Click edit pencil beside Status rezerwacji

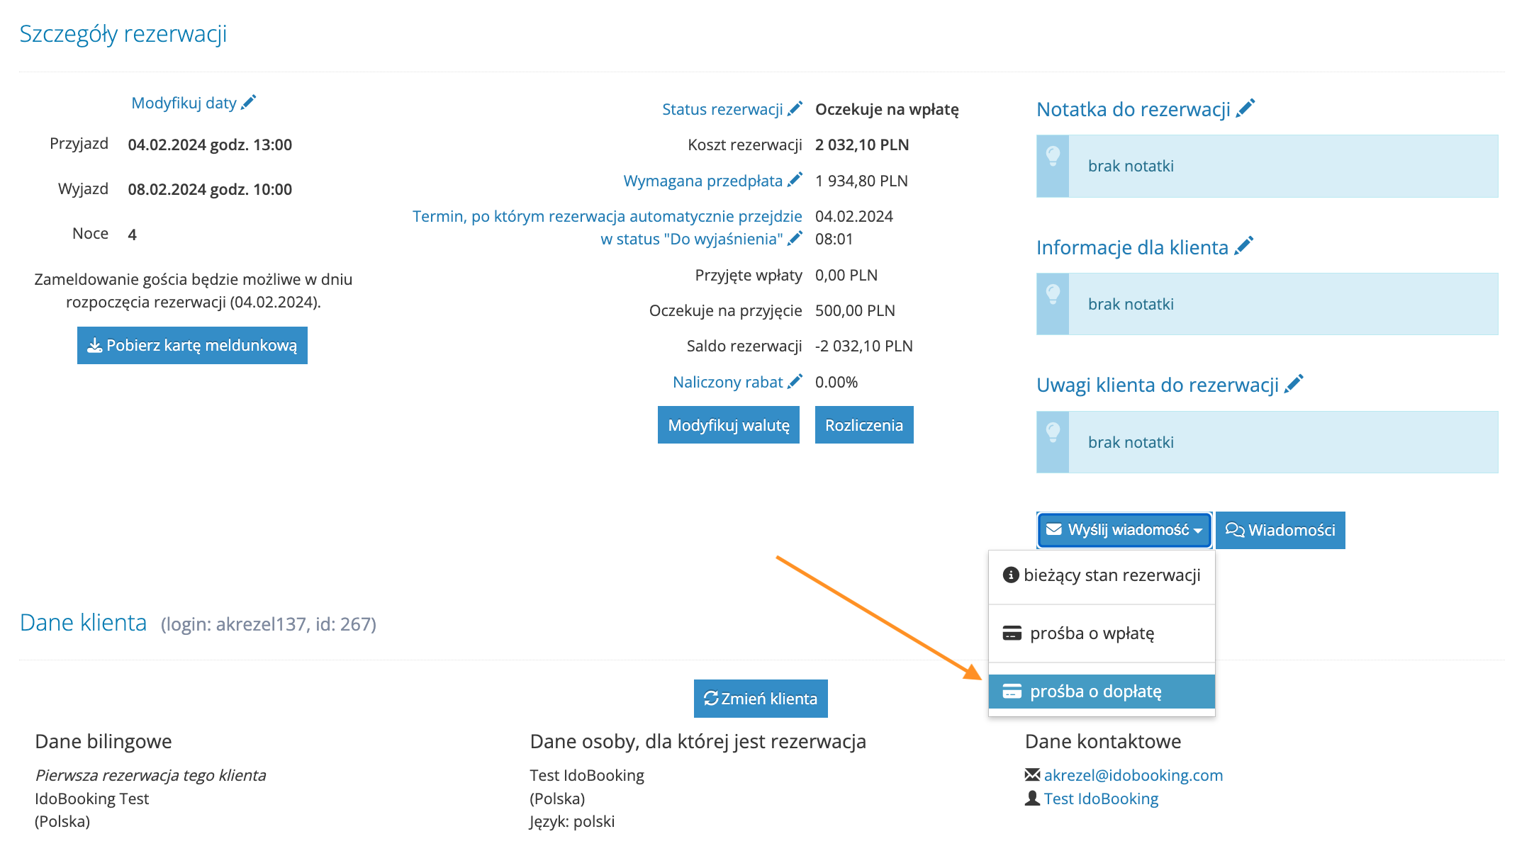tap(795, 108)
